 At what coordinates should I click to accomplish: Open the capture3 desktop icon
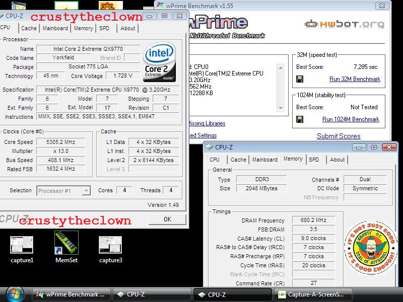(110, 250)
